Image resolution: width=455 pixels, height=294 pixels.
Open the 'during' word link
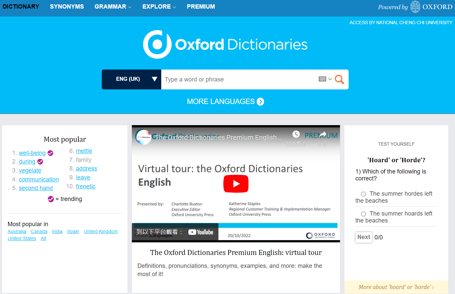click(27, 162)
